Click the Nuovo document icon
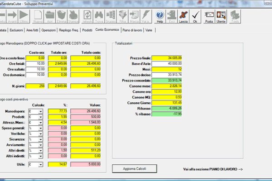 point(38,17)
